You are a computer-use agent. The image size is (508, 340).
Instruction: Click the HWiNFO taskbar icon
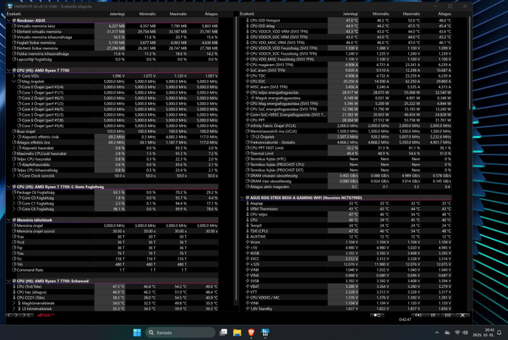pos(265,332)
